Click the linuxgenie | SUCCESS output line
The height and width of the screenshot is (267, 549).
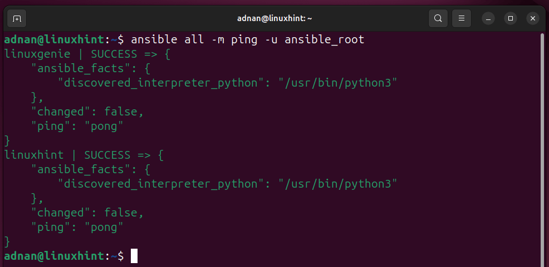tap(87, 54)
